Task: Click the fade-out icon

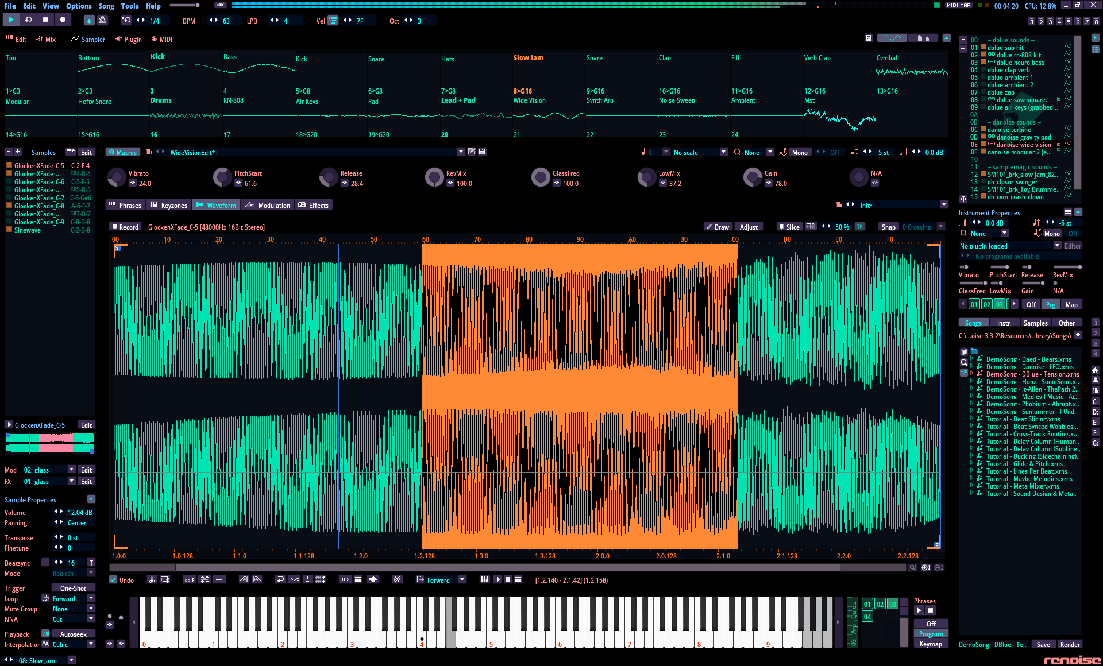Action: point(257,580)
